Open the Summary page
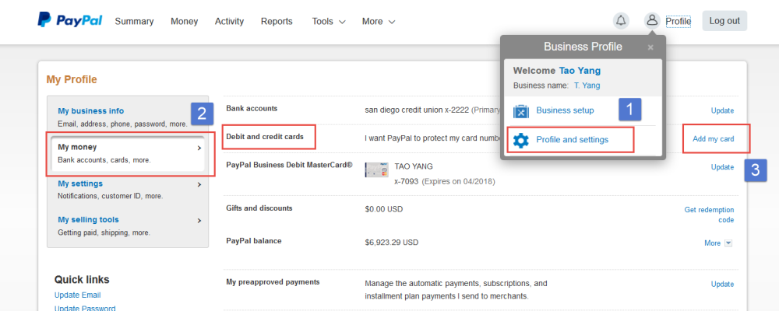This screenshot has height=311, width=779. pyautogui.click(x=134, y=21)
